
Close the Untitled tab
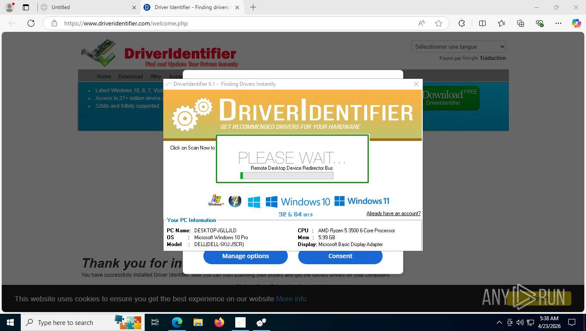pyautogui.click(x=134, y=7)
